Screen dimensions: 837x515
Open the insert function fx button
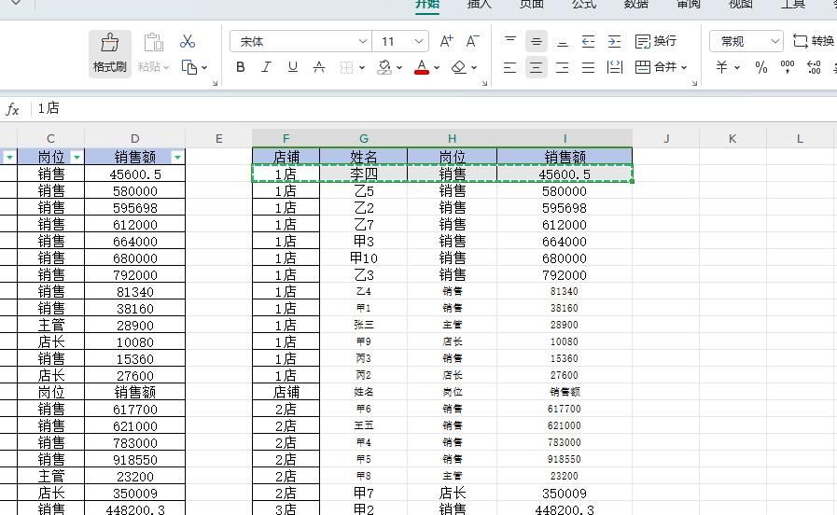click(x=12, y=109)
